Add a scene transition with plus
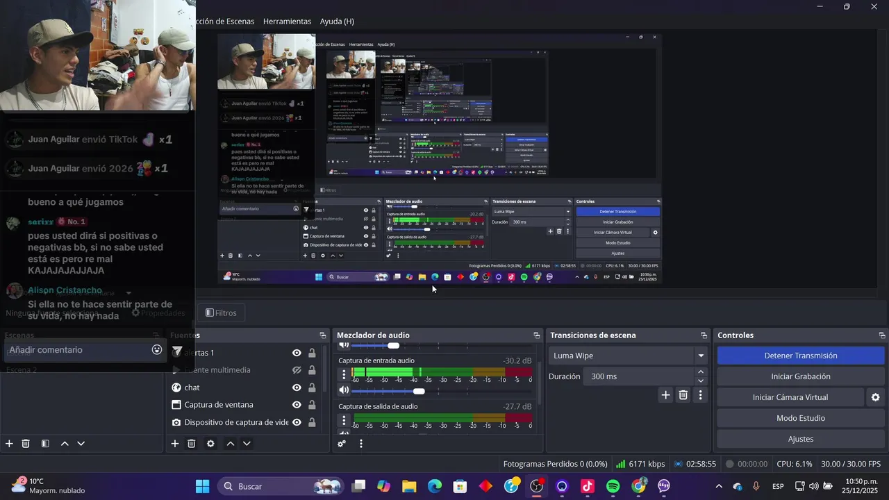 coord(665,395)
